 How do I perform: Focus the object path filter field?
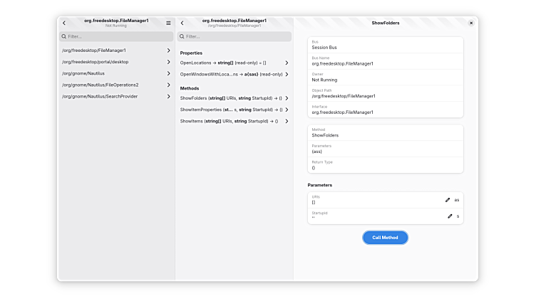(116, 36)
